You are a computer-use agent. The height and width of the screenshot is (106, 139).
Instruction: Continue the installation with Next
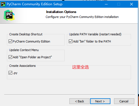pyautogui.click(x=100, y=101)
